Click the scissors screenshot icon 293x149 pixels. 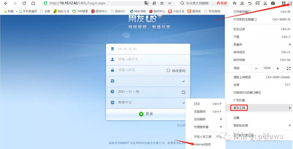[265, 3]
